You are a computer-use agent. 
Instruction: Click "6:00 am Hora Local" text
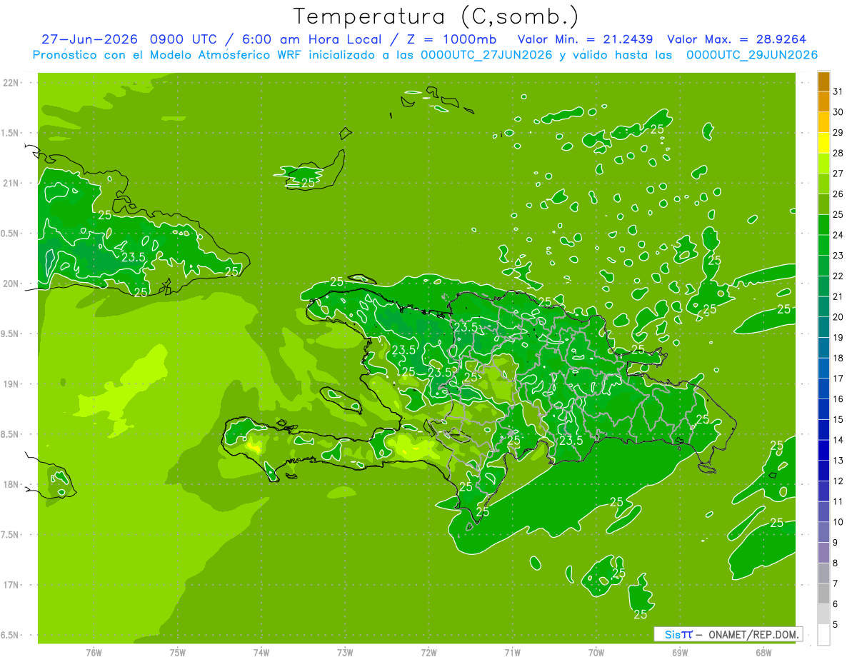(310, 39)
